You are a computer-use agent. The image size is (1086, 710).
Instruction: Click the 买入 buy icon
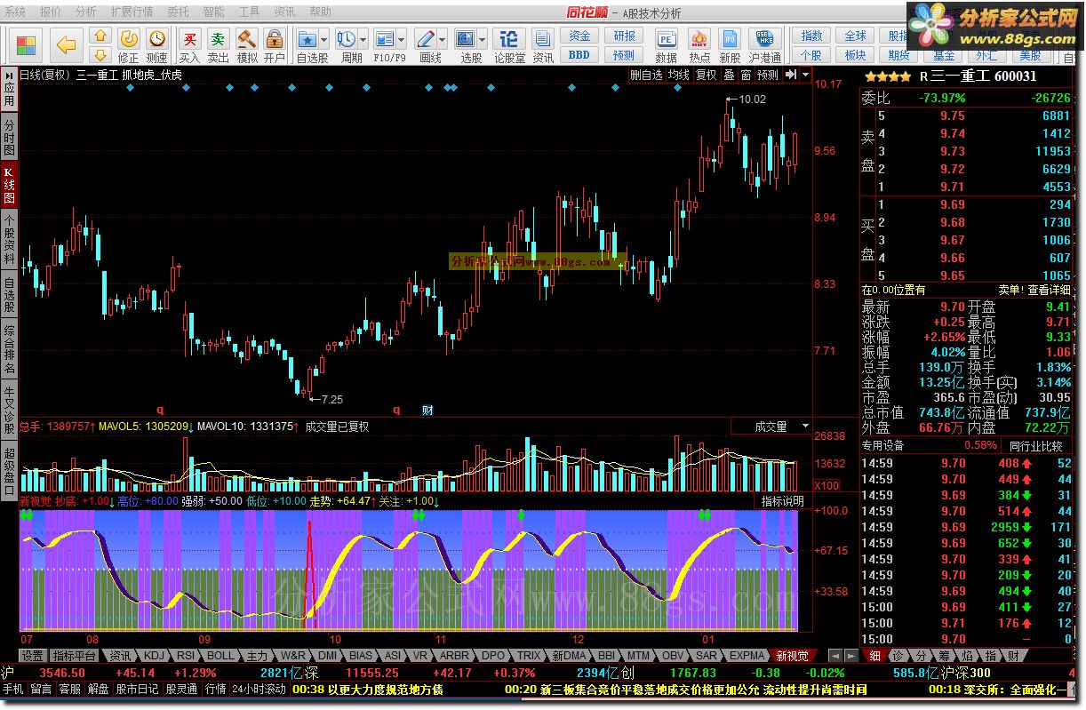pyautogui.click(x=189, y=45)
